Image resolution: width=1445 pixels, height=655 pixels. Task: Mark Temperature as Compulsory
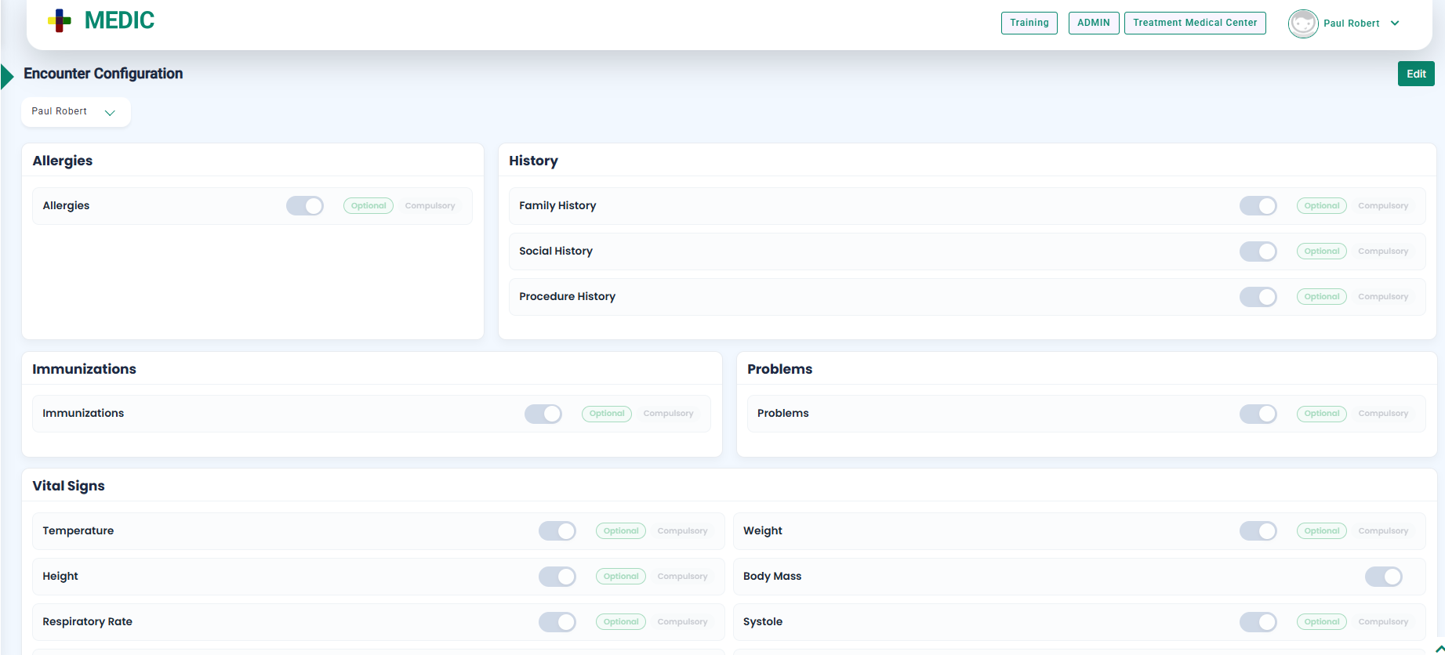pyautogui.click(x=682, y=531)
